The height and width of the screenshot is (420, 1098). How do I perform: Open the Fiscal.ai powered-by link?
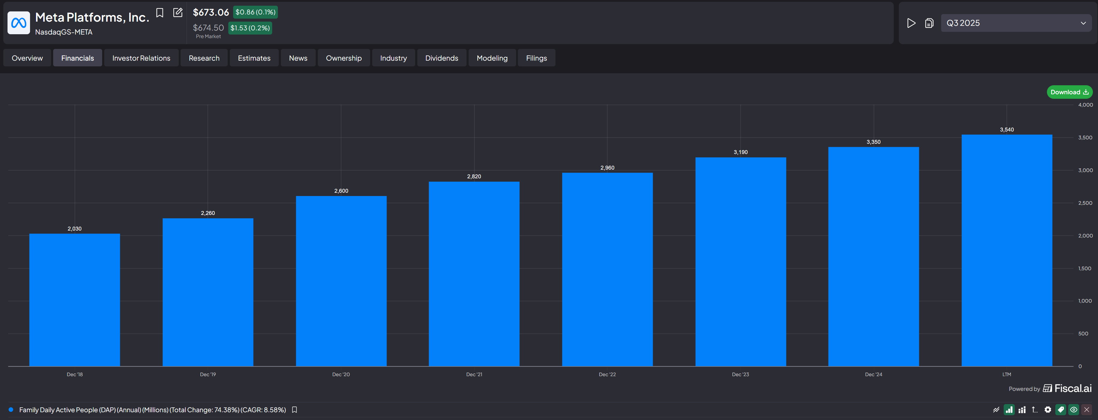(1067, 388)
